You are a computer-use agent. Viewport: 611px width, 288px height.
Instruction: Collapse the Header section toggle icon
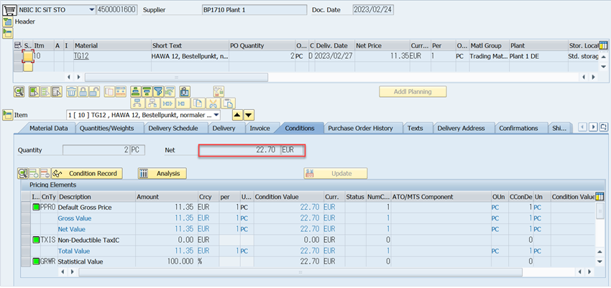[7, 22]
